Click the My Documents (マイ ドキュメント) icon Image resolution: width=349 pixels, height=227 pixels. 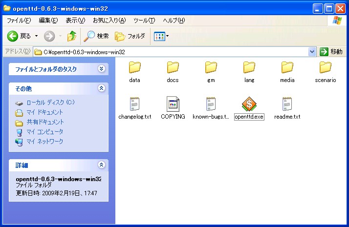[x=19, y=113]
